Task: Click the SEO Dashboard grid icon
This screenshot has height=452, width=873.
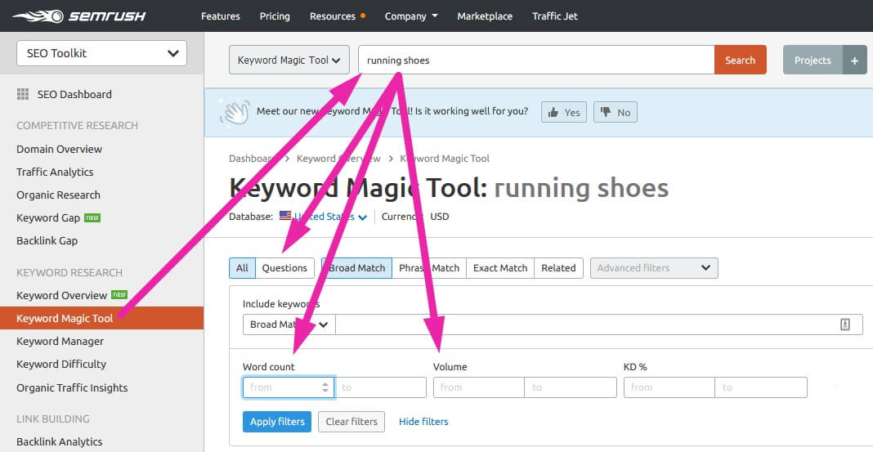Action: (x=23, y=94)
